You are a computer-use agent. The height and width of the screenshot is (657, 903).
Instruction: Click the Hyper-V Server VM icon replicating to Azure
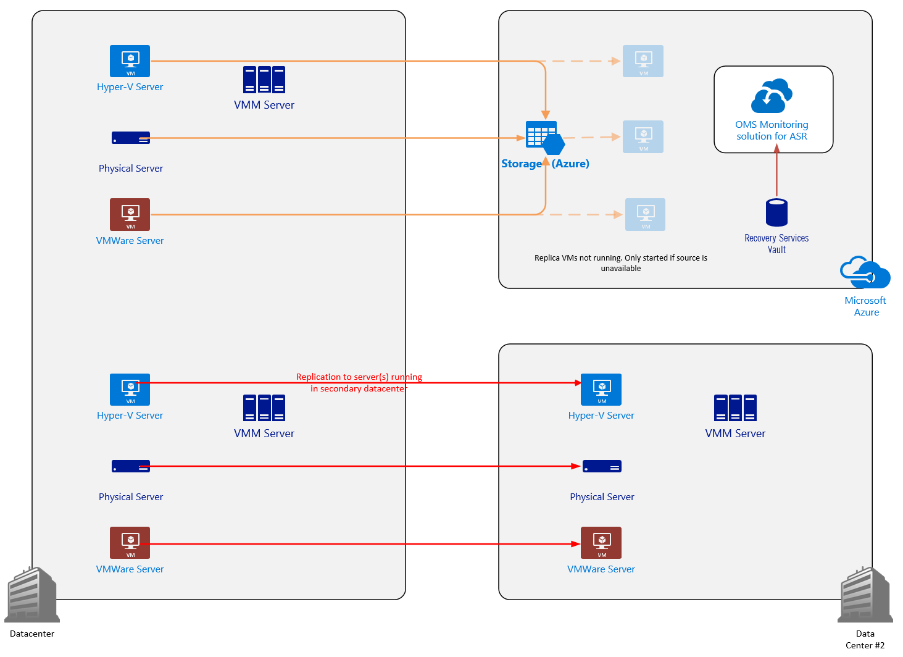130,61
